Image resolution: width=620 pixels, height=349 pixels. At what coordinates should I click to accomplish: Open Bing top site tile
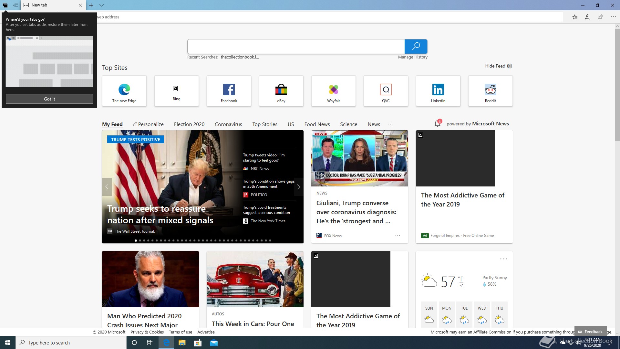click(177, 91)
